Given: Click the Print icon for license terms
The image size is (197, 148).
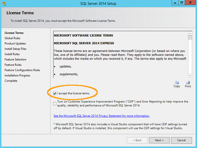Looking at the screenshot, I should tap(188, 83).
